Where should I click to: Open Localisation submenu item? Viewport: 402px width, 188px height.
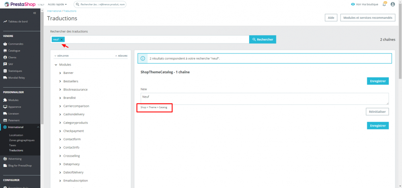click(x=16, y=135)
